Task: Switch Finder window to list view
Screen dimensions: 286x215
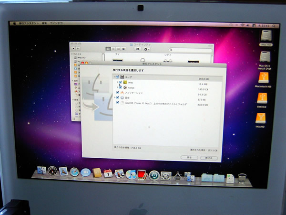Action: [x=113, y=49]
